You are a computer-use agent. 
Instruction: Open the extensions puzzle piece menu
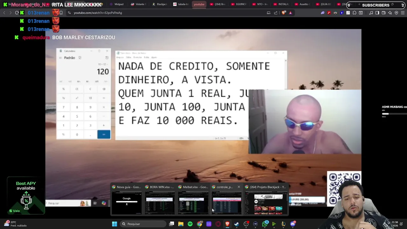[x=355, y=13]
